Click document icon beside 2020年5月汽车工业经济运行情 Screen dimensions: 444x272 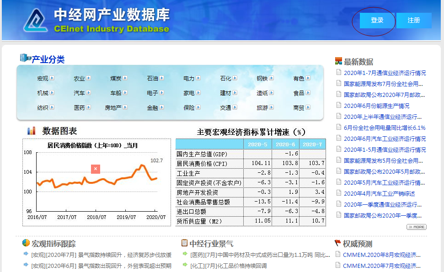point(339,181)
